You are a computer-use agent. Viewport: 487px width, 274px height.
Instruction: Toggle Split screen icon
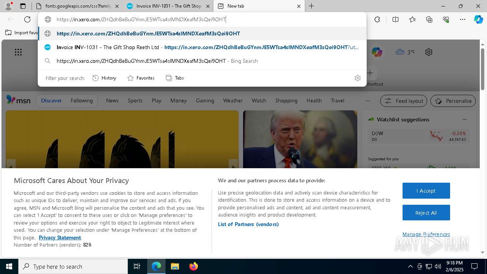(395, 19)
